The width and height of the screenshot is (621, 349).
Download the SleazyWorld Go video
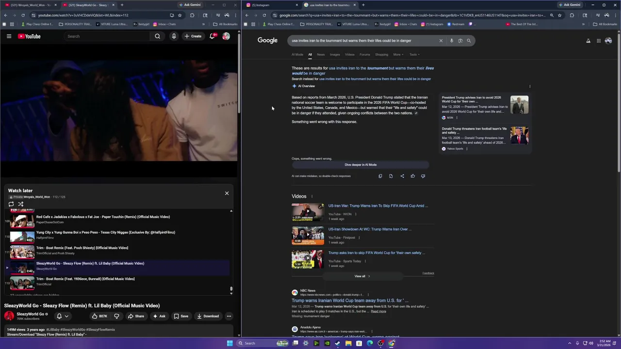pyautogui.click(x=208, y=316)
